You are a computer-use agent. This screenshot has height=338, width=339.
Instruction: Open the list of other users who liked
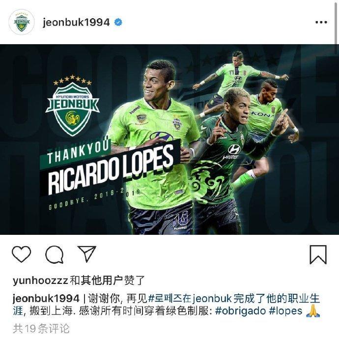click(107, 281)
